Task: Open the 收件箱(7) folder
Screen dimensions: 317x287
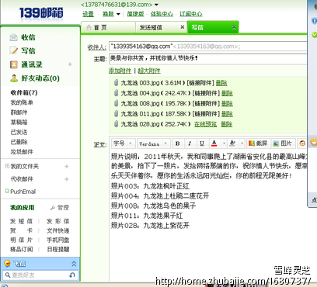Action: [24, 92]
